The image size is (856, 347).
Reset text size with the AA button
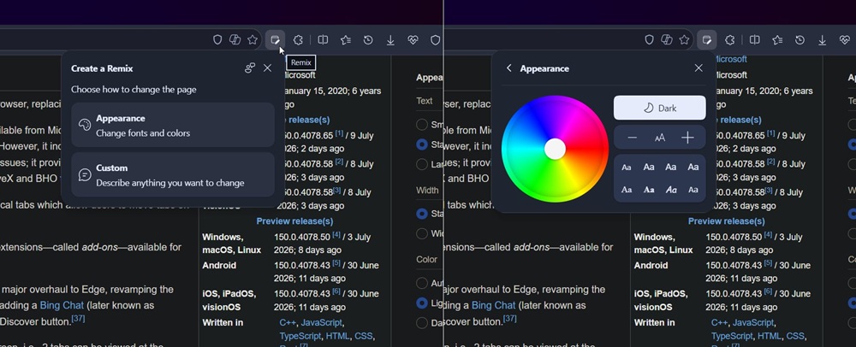[x=659, y=138]
